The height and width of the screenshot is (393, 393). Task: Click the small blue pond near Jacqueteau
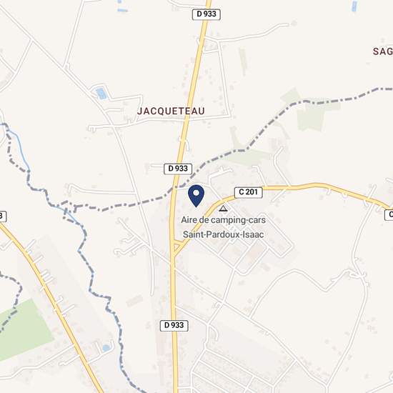pos(101,93)
